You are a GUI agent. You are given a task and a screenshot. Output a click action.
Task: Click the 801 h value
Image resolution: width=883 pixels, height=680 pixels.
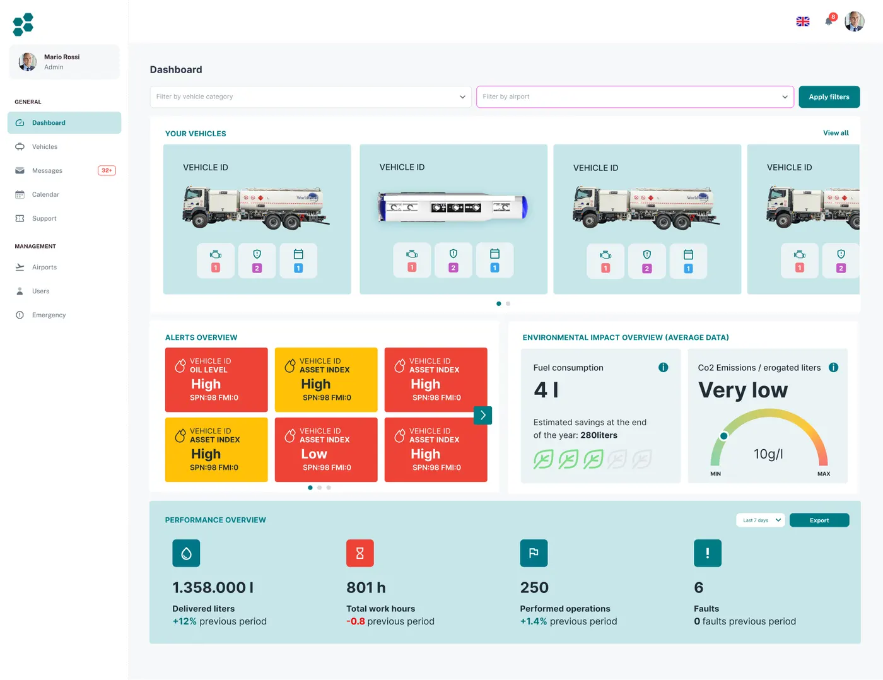click(366, 588)
